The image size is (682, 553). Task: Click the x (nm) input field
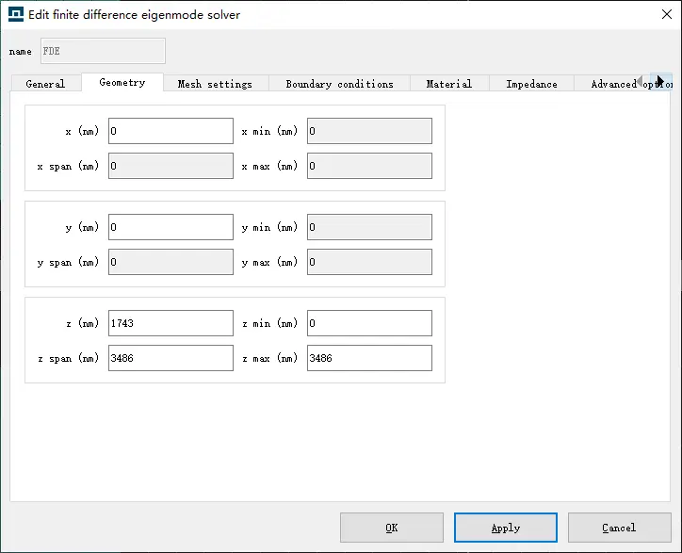pyautogui.click(x=170, y=131)
